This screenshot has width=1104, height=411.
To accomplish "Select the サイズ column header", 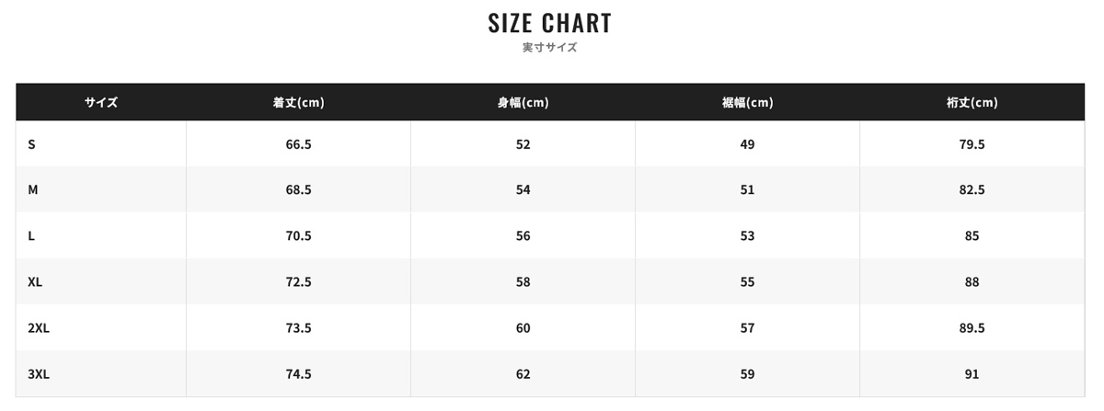I will click(101, 102).
